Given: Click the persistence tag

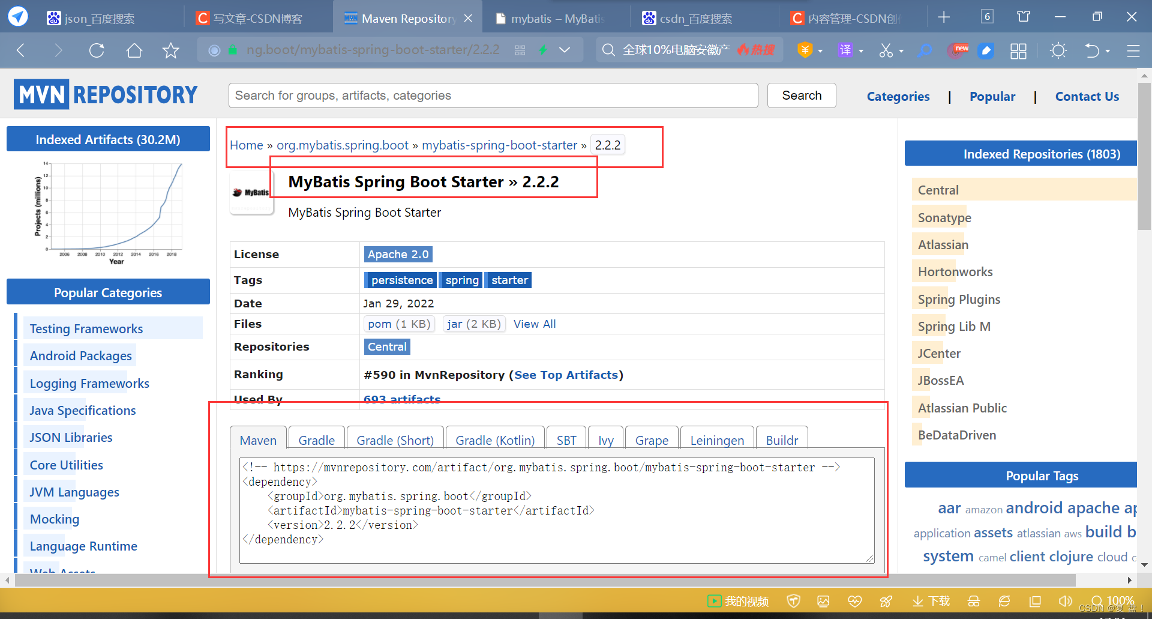Looking at the screenshot, I should (x=401, y=280).
